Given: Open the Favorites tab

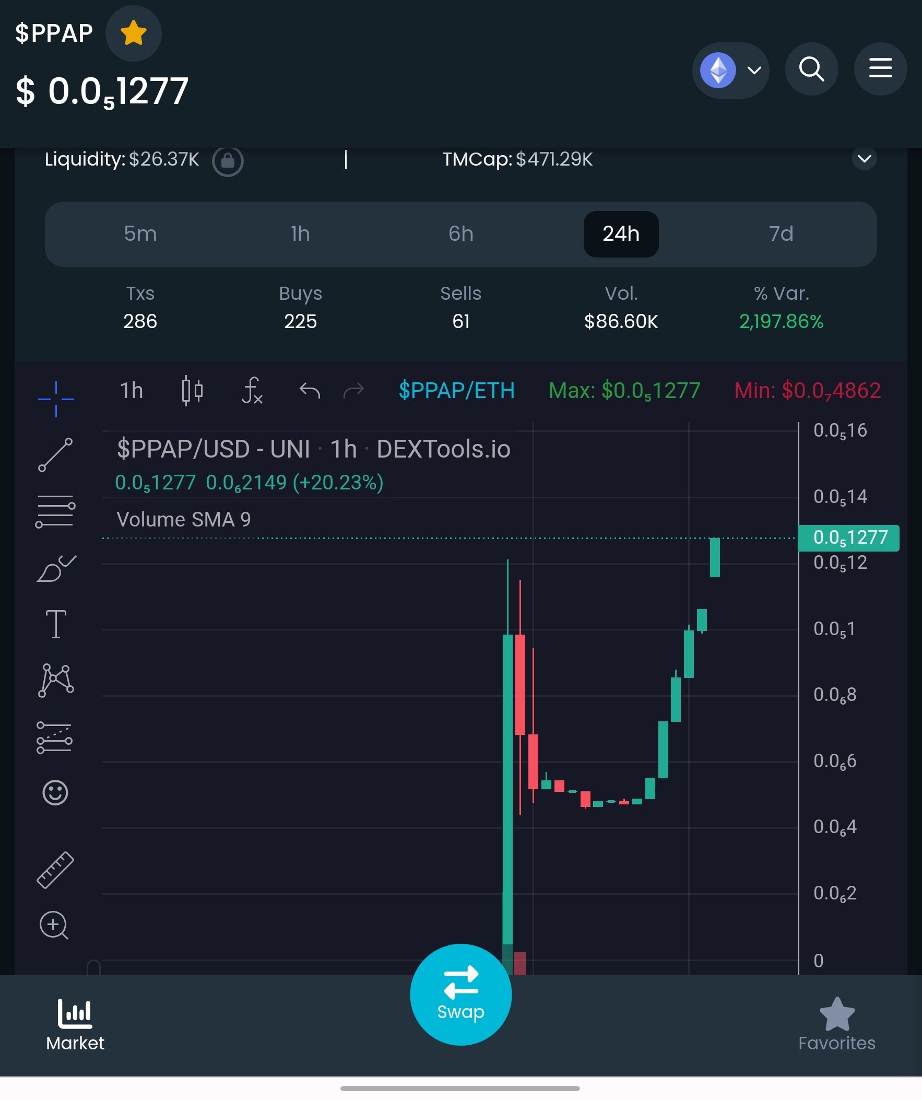Looking at the screenshot, I should click(836, 1022).
